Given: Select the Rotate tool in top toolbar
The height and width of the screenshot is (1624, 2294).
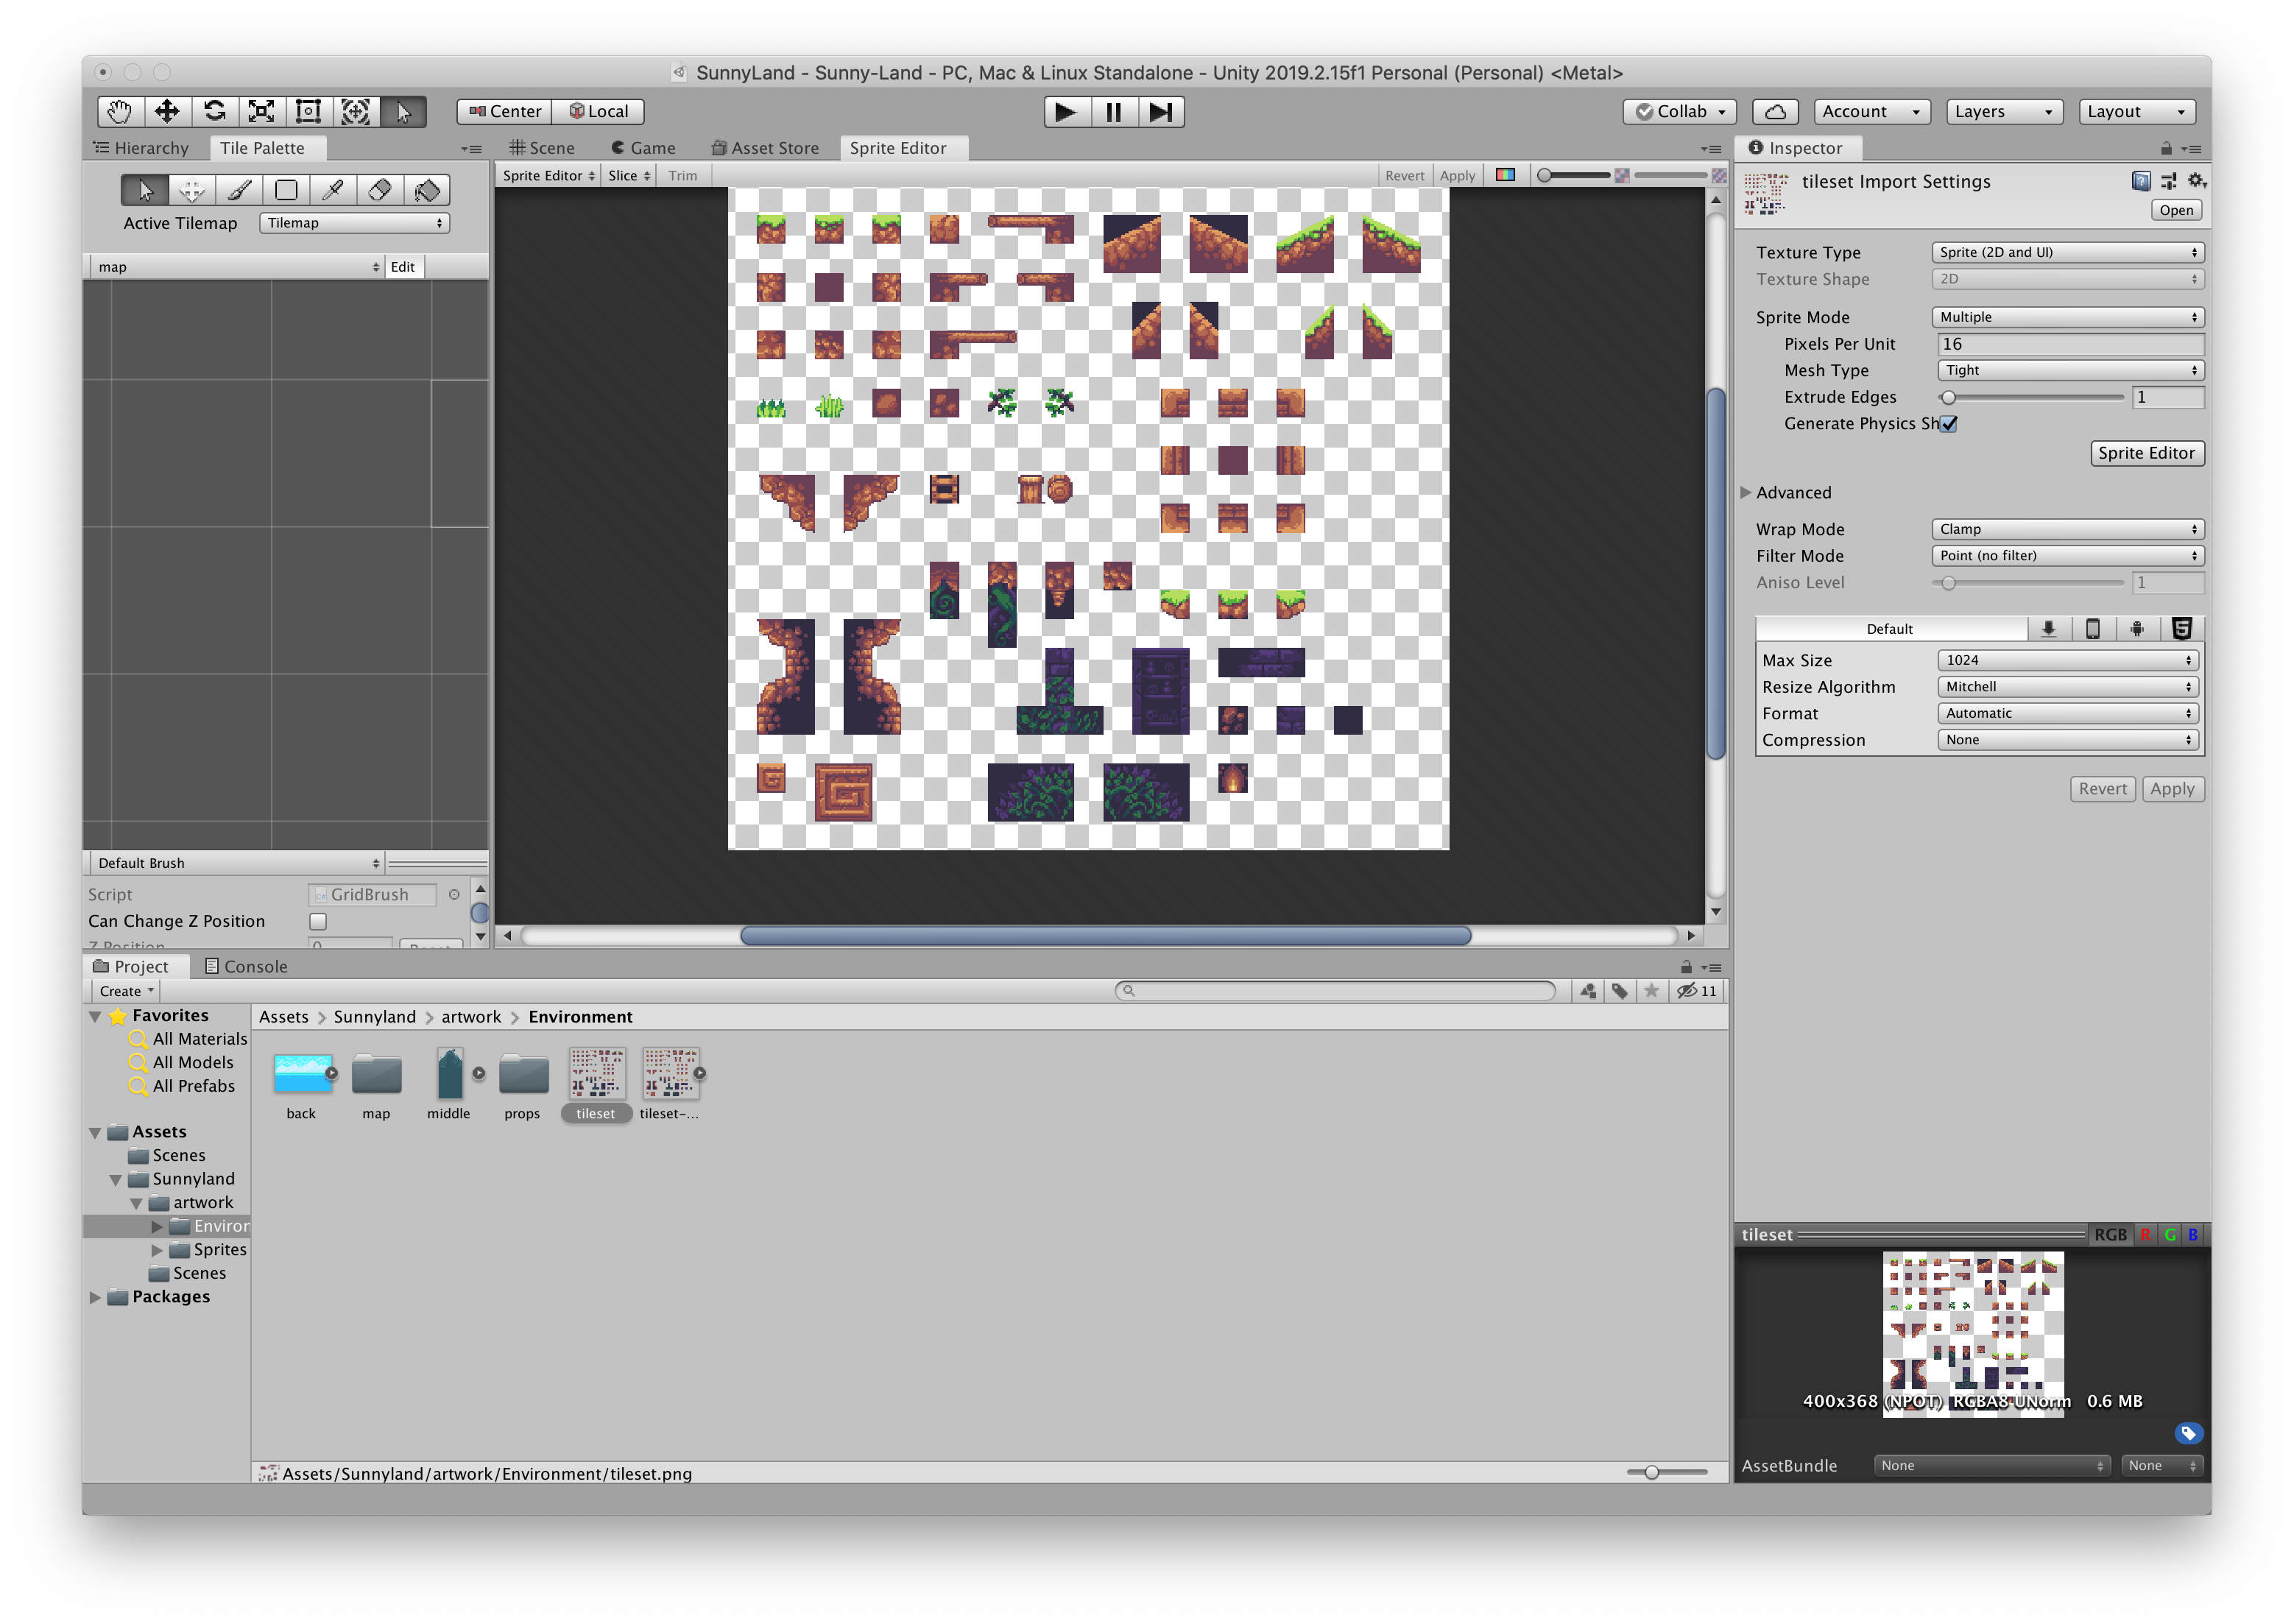Looking at the screenshot, I should tap(214, 111).
